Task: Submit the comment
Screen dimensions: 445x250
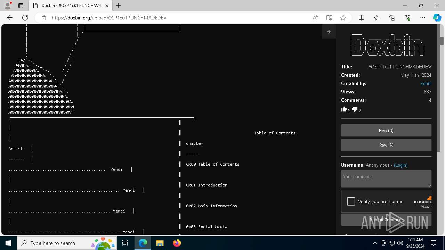Action: click(x=386, y=220)
